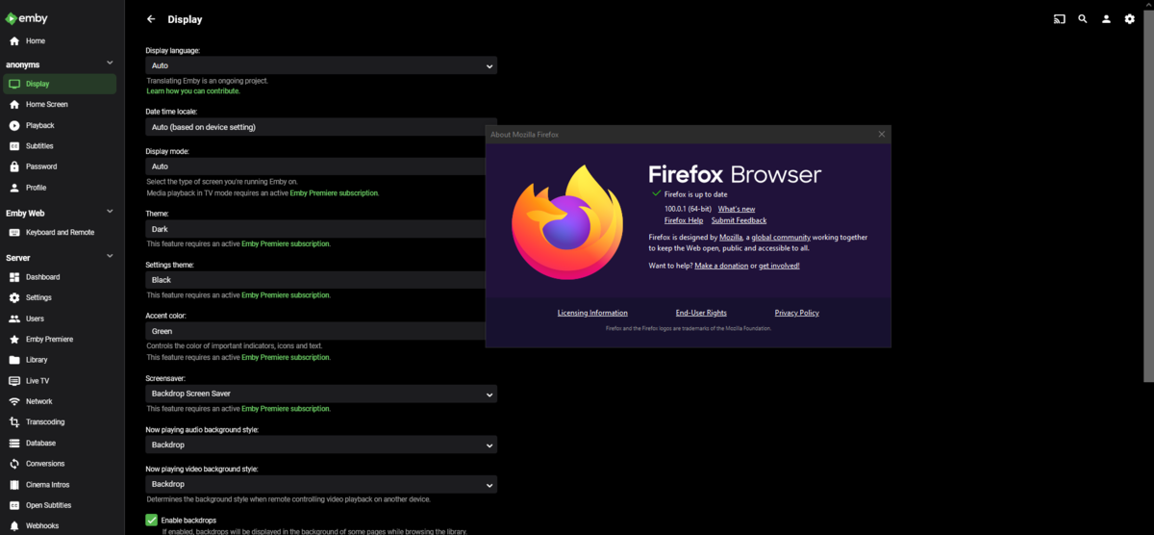Open Now playing audio background style dropdown
This screenshot has width=1154, height=535.
[x=321, y=446]
